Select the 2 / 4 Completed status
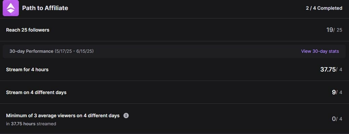The height and width of the screenshot is (134, 349). coord(324,8)
